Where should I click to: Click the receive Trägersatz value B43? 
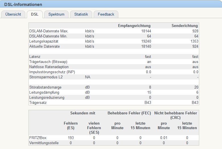148,102
